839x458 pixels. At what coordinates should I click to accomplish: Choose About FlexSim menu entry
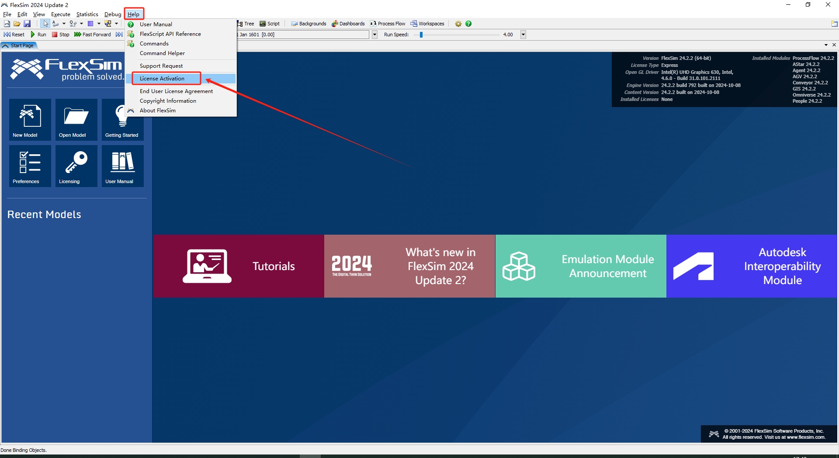157,111
